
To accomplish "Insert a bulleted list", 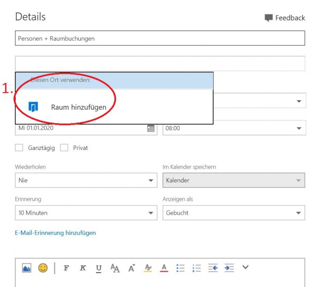I will [x=181, y=268].
